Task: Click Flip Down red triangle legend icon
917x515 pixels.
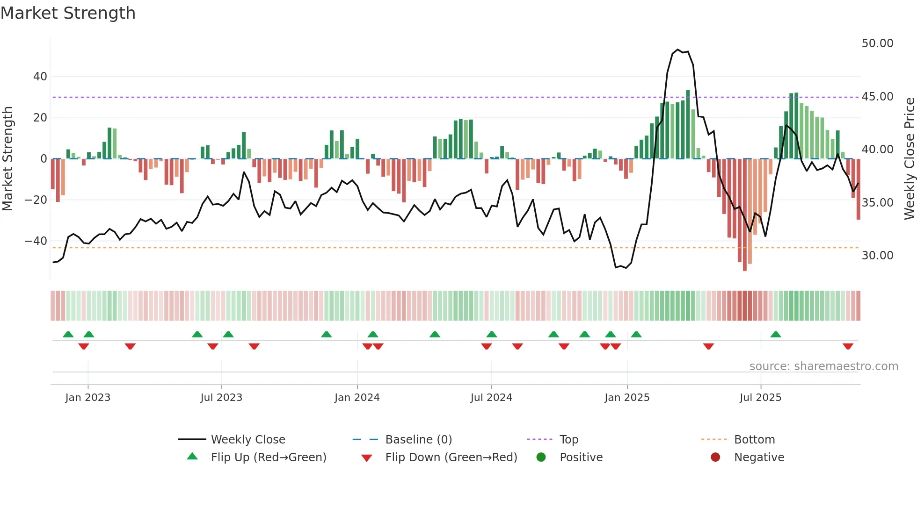Action: coord(367,458)
